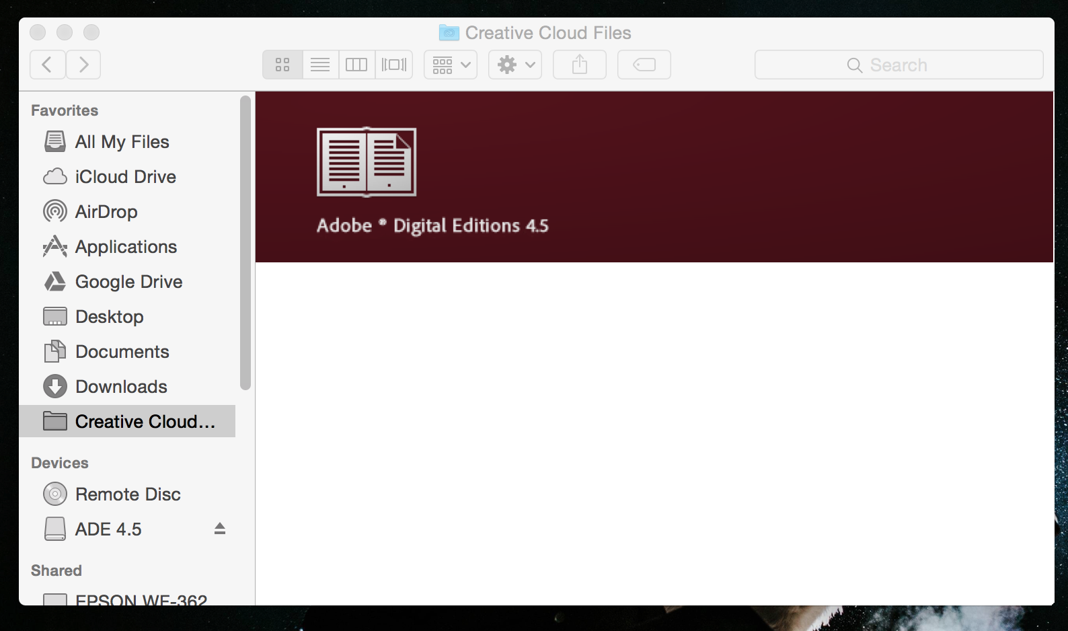The image size is (1068, 631).
Task: Select iCloud Drive in sidebar
Action: pos(128,177)
